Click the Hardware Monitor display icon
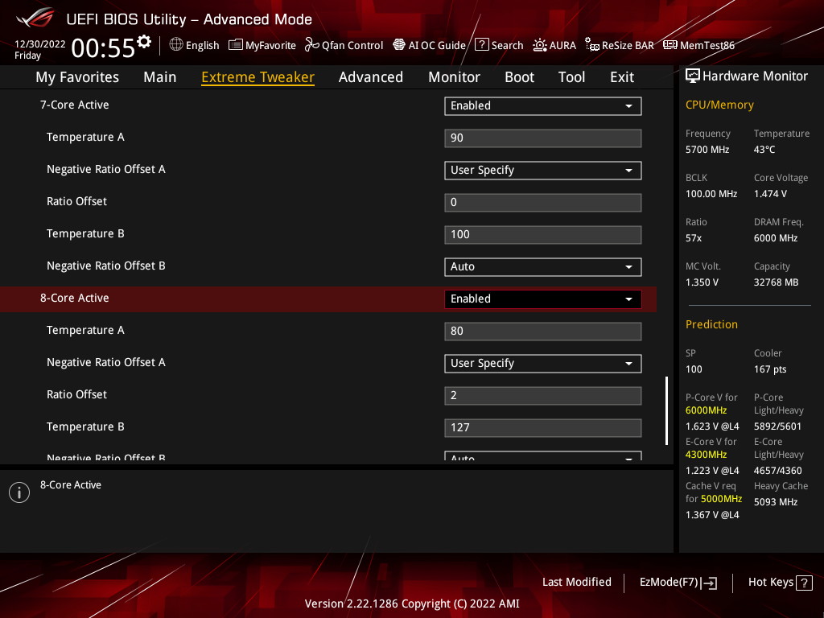The image size is (824, 618). (693, 76)
